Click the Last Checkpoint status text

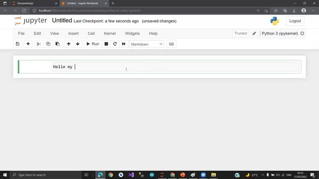(x=106, y=21)
